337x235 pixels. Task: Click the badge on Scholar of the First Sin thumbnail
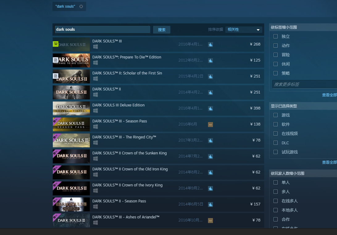56,76
